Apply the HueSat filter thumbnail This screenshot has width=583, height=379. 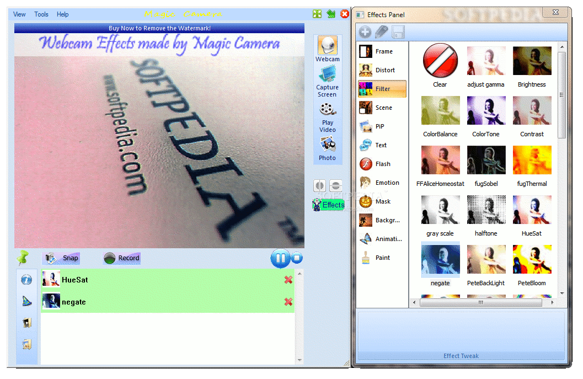point(532,210)
